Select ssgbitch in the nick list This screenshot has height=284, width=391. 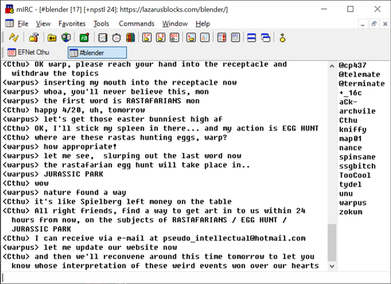(x=357, y=166)
